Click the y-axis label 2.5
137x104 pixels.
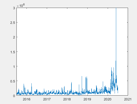click(13, 23)
